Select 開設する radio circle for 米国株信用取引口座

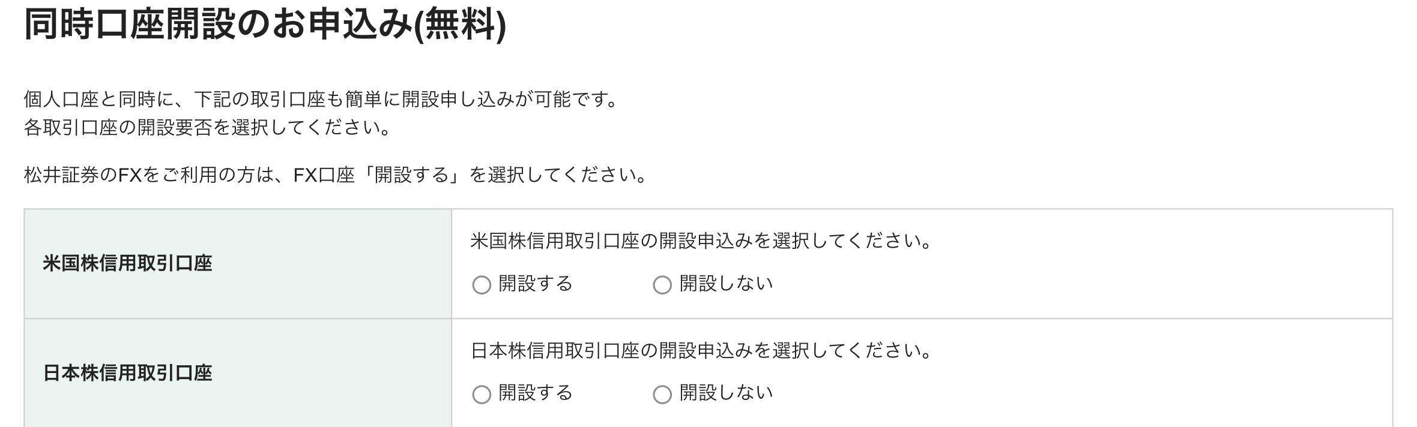(482, 285)
